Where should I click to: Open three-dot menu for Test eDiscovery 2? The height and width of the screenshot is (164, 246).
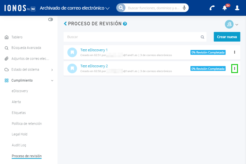(234, 68)
